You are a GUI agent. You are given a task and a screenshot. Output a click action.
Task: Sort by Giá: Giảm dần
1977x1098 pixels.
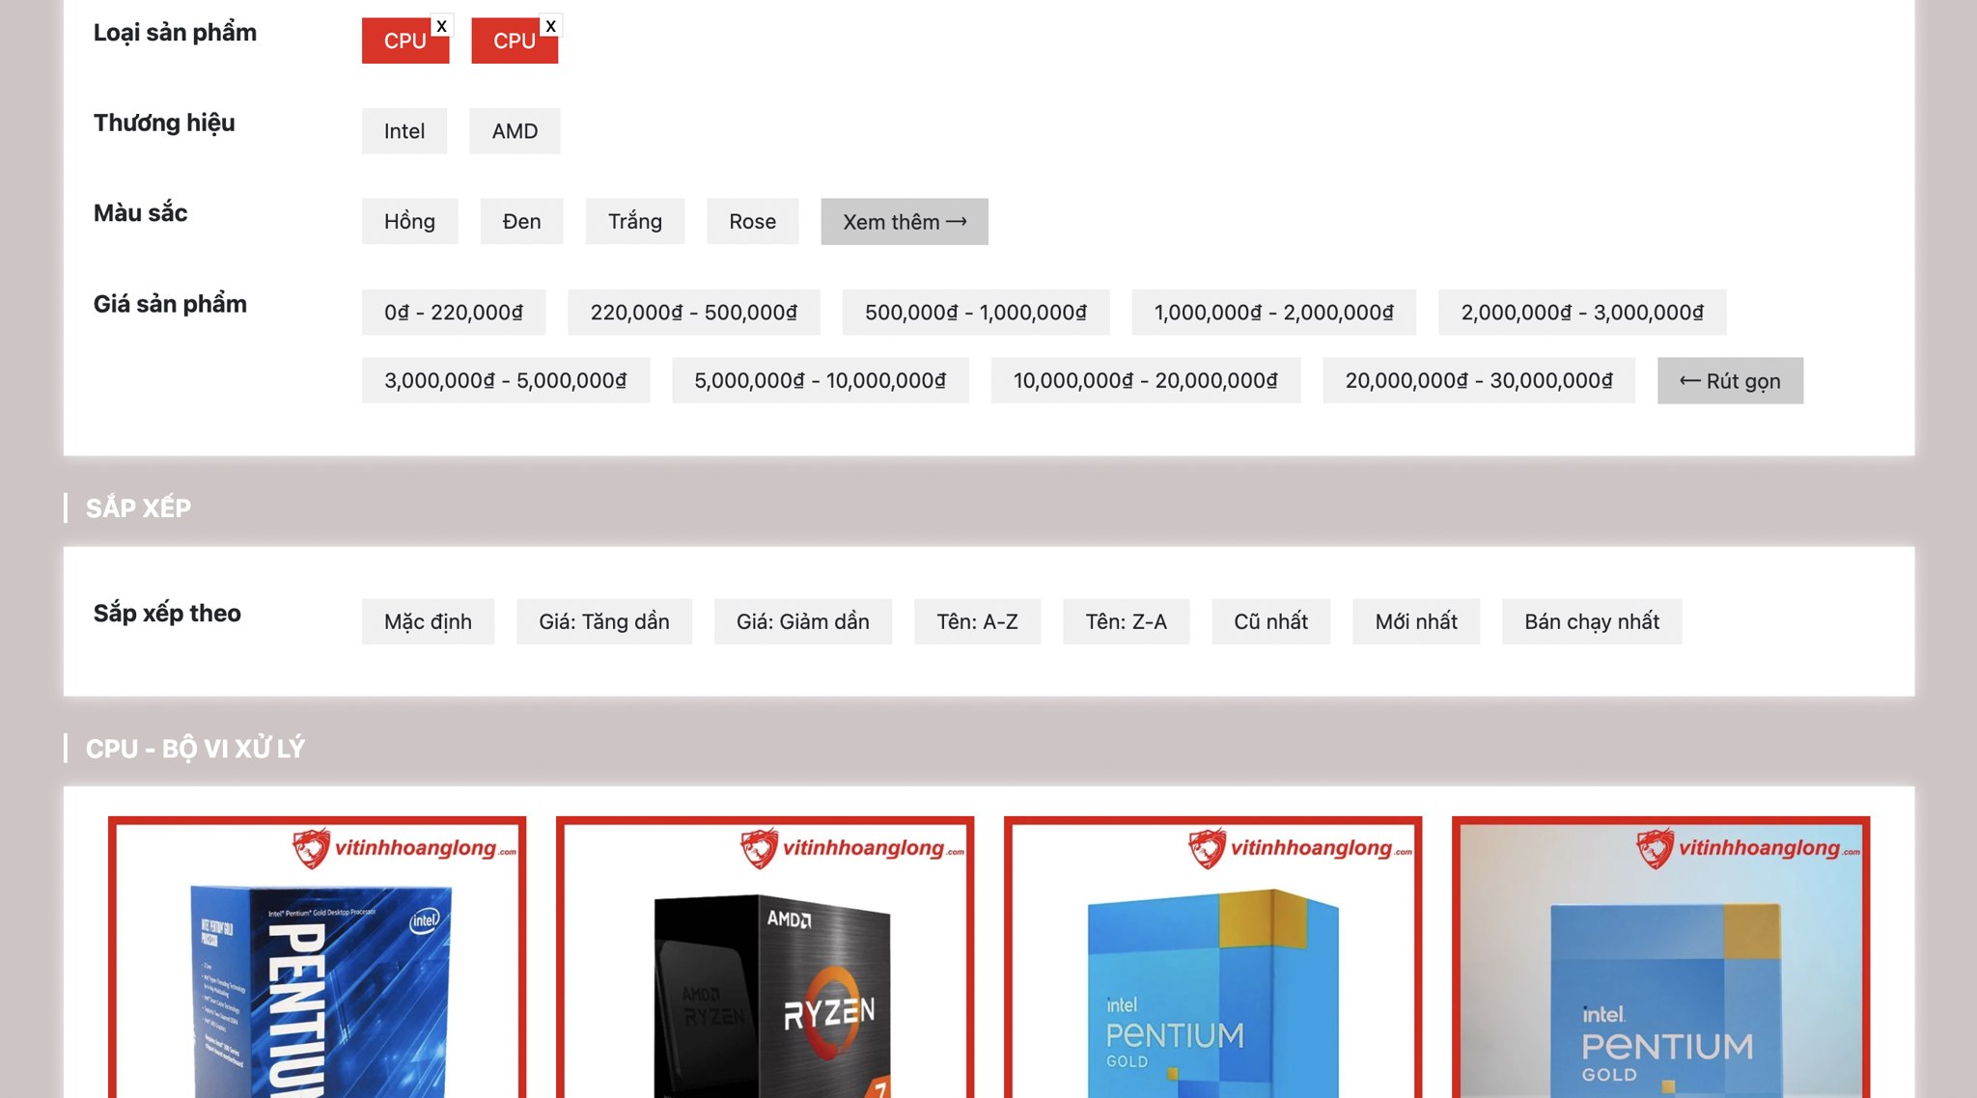[802, 621]
